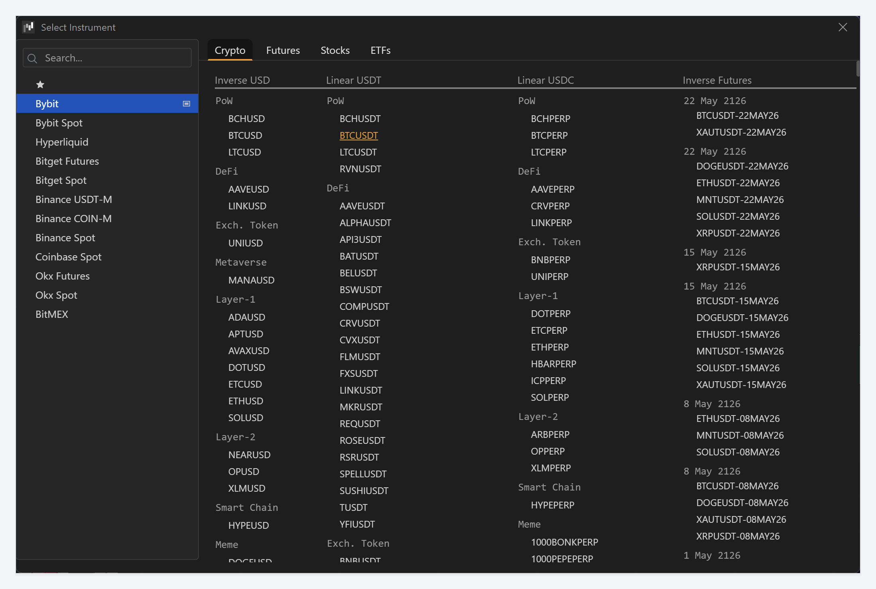The width and height of the screenshot is (876, 589).
Task: Select ARBPERP under Layer-2
Action: 550,435
